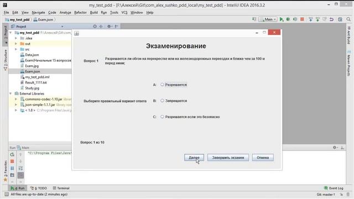354x199 pixels.
Task: Collapse all icon in Project panel header
Action: click(101, 27)
